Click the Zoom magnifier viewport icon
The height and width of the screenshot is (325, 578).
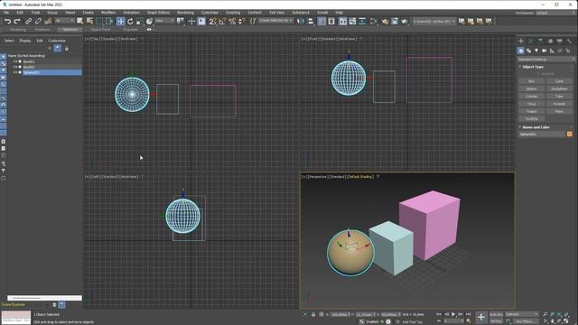coord(545,314)
